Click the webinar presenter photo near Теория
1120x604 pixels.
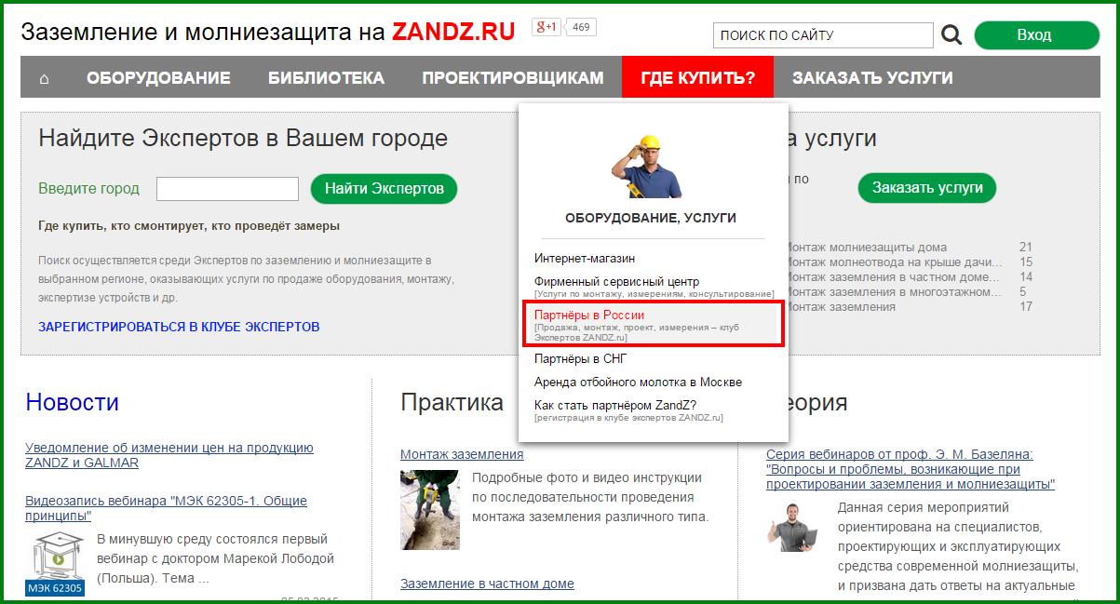pyautogui.click(x=794, y=526)
